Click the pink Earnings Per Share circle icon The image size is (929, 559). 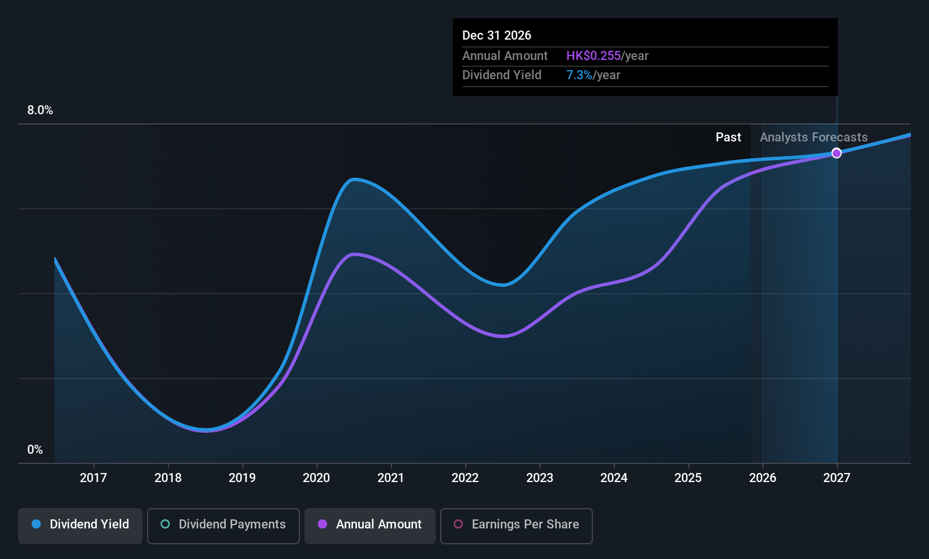458,524
